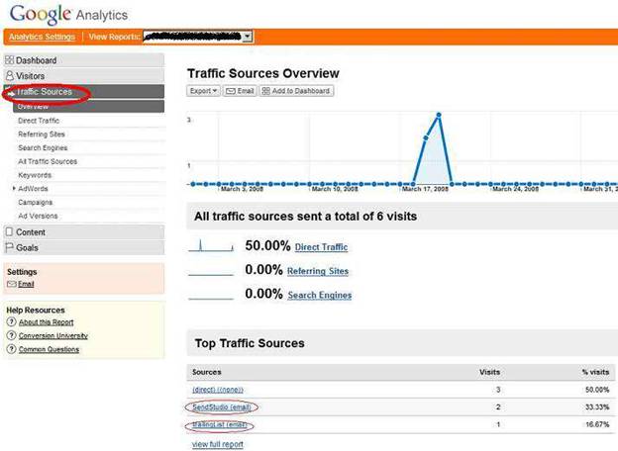Click the view full report link

coord(217,444)
